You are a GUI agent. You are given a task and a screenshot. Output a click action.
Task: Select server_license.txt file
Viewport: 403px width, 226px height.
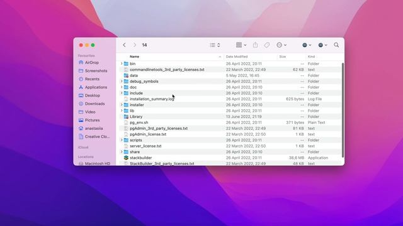point(145,146)
